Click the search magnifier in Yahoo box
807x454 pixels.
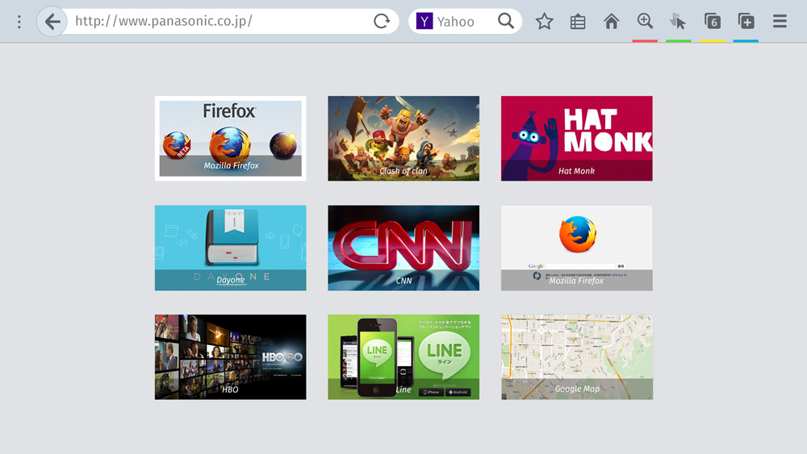click(506, 22)
